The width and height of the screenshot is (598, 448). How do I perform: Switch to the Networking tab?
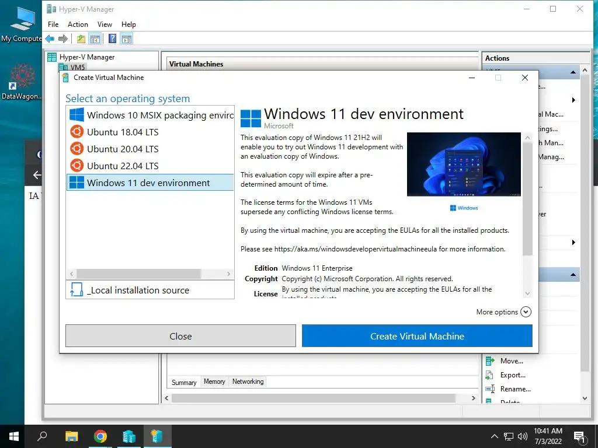(248, 381)
